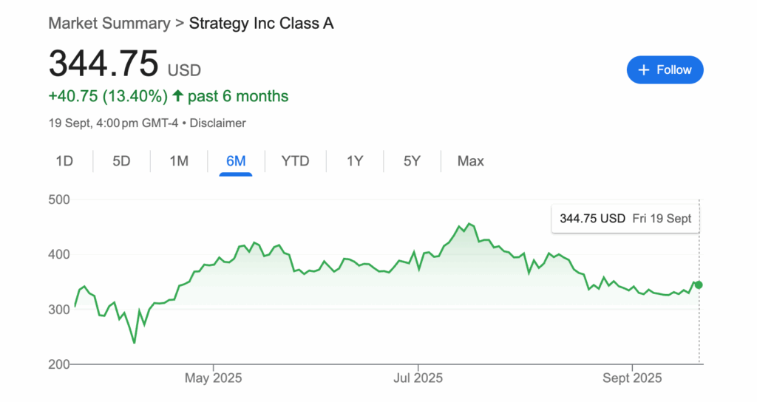Click the blue Follow button
Viewport: 757px width, 402px height.
pos(665,70)
